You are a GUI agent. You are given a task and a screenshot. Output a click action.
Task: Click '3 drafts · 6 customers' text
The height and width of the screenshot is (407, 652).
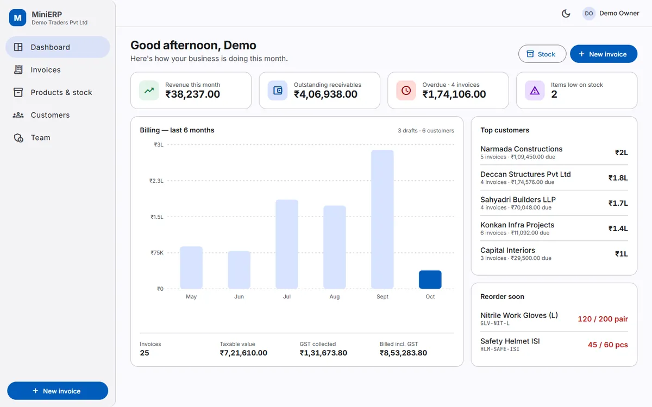click(x=426, y=130)
